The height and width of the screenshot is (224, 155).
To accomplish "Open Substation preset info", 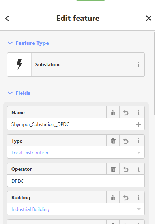I will pos(138,65).
